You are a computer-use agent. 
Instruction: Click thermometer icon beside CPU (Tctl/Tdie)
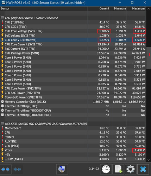pyautogui.click(x=2, y=22)
